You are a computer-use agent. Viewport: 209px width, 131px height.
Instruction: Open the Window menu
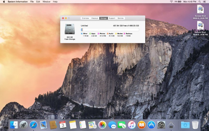47,2
